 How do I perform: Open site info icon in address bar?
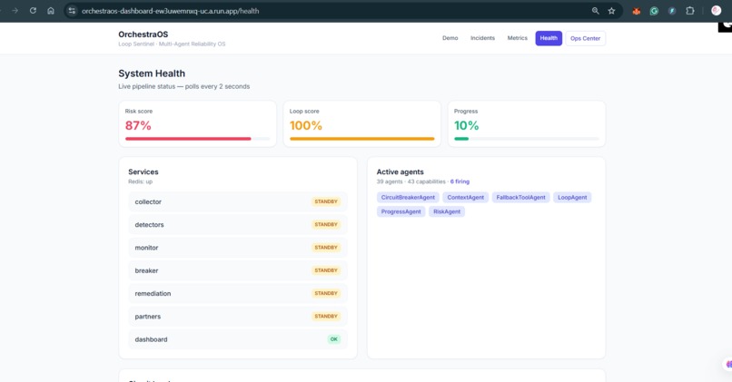[72, 11]
